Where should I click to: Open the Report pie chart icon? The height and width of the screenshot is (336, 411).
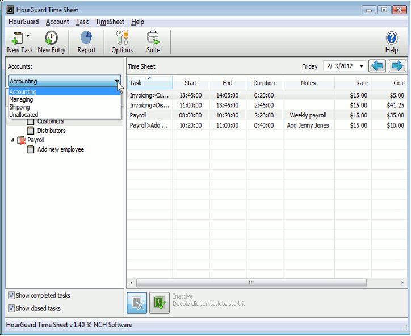pos(86,37)
